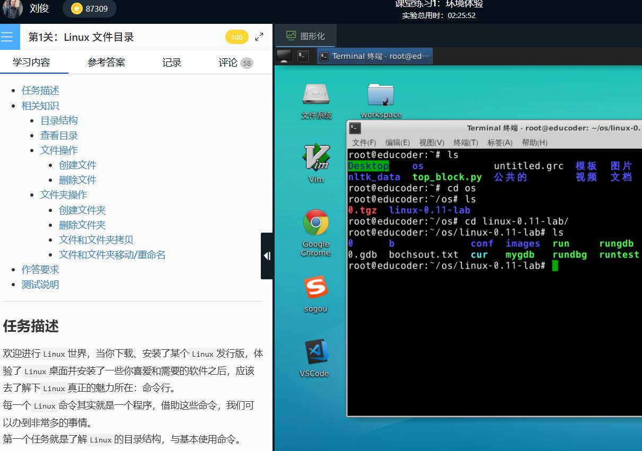The height and width of the screenshot is (451, 642).
Task: Launch VSCode from the desktop icon
Action: (x=316, y=352)
